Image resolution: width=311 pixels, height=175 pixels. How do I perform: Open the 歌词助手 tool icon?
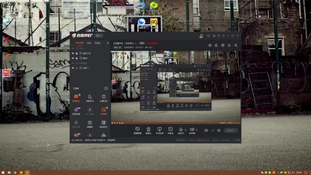click(x=103, y=124)
